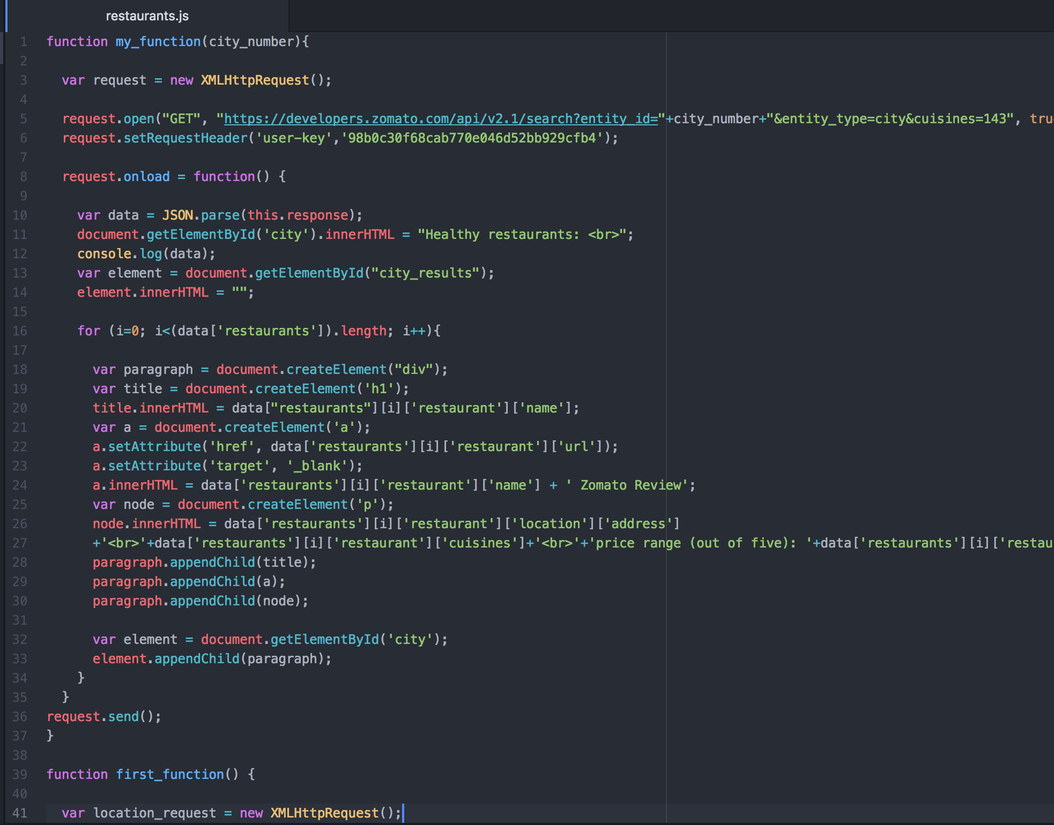Click the string '_blank' on line 23
The image size is (1054, 825).
point(317,466)
